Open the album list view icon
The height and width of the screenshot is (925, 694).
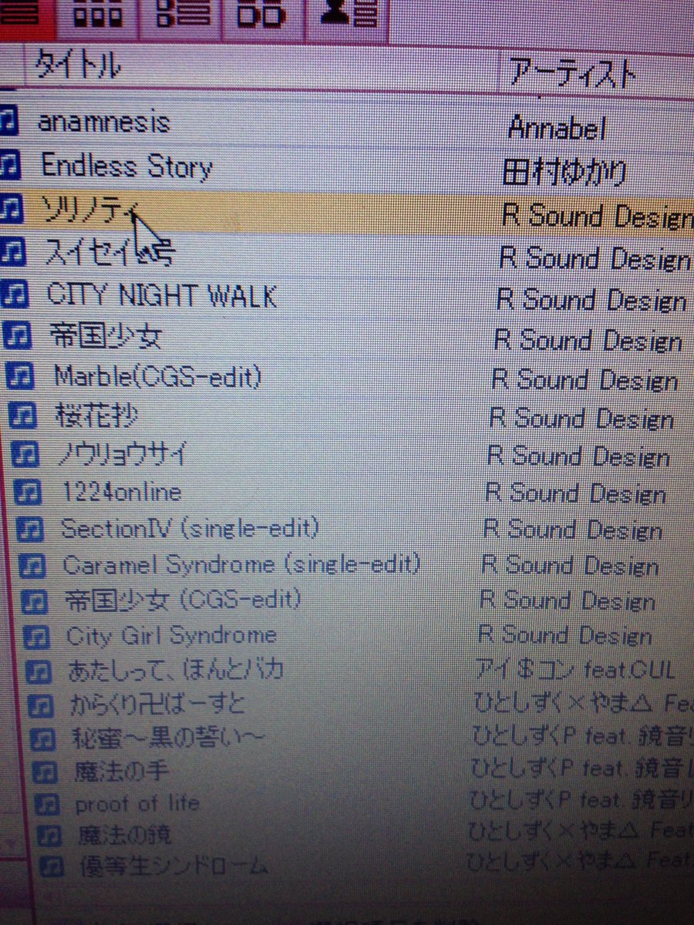[185, 15]
